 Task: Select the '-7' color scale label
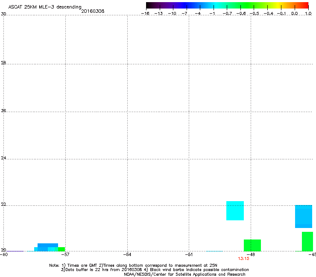[x=184, y=14]
